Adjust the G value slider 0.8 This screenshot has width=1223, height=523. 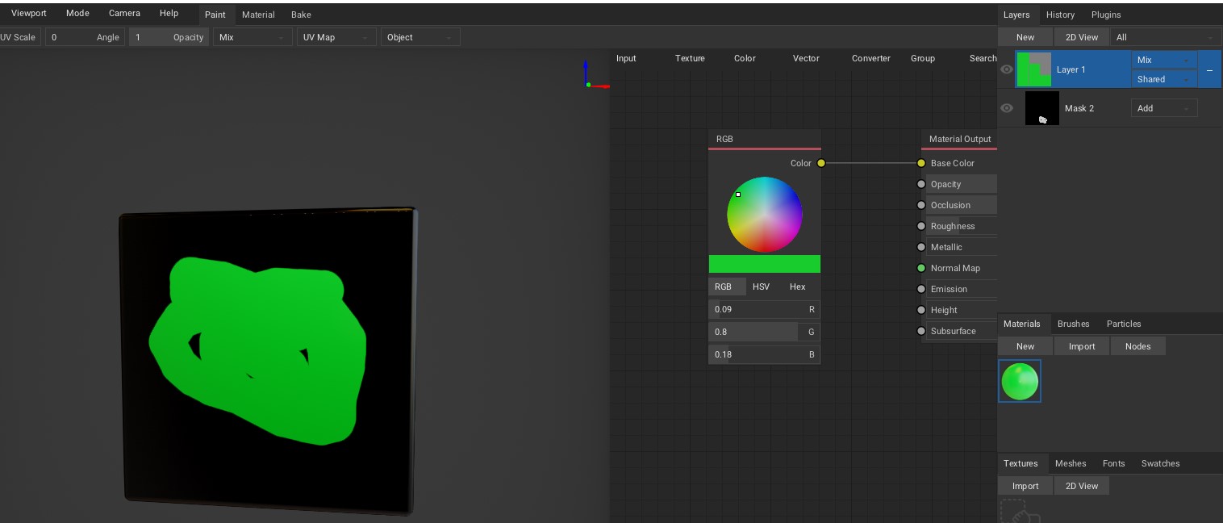click(x=765, y=332)
